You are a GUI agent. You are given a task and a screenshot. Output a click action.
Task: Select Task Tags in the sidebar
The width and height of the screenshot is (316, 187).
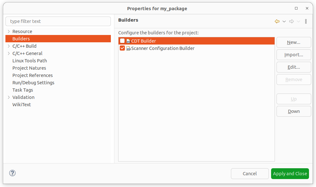[22, 90]
